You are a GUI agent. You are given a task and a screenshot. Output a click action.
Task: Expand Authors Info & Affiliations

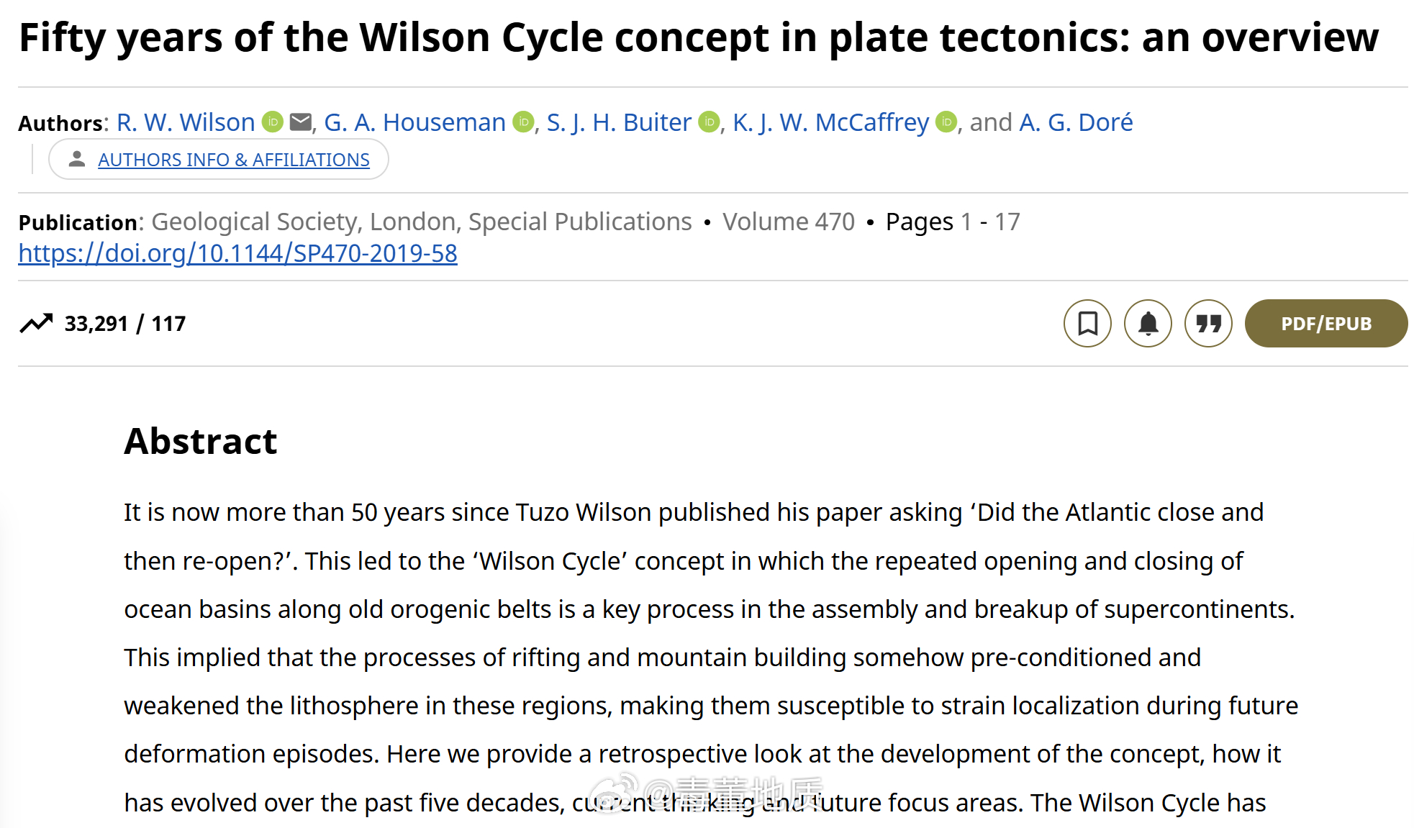tap(234, 160)
